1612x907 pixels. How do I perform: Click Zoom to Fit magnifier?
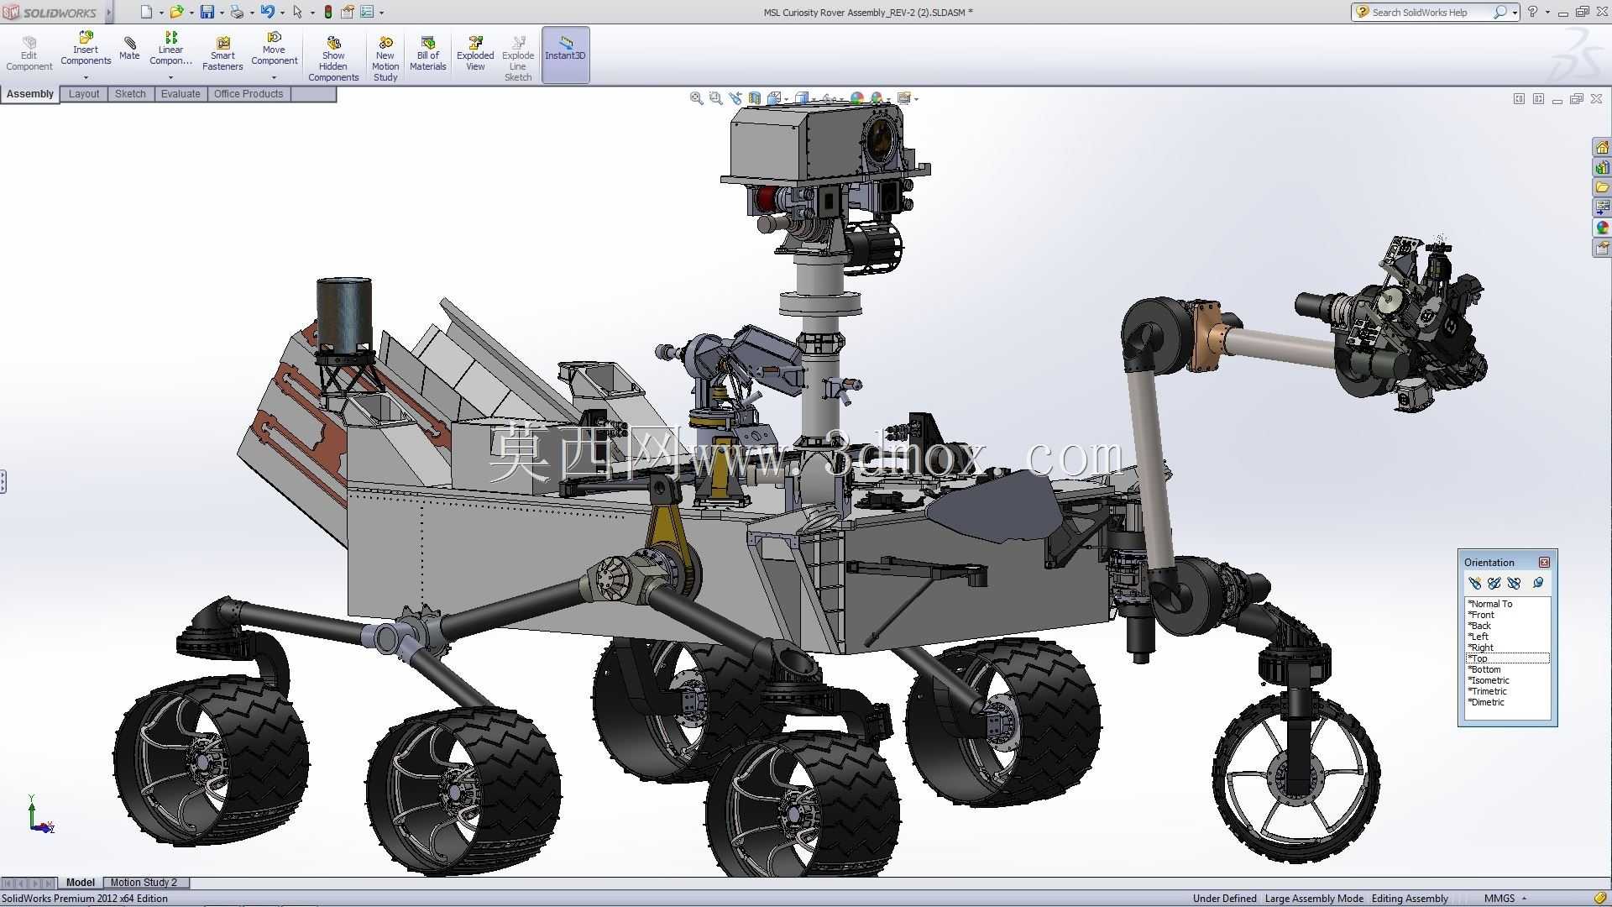click(x=696, y=98)
